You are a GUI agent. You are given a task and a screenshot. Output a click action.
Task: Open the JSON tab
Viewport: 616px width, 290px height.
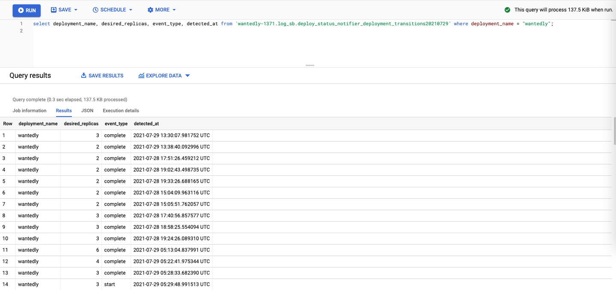click(x=87, y=110)
